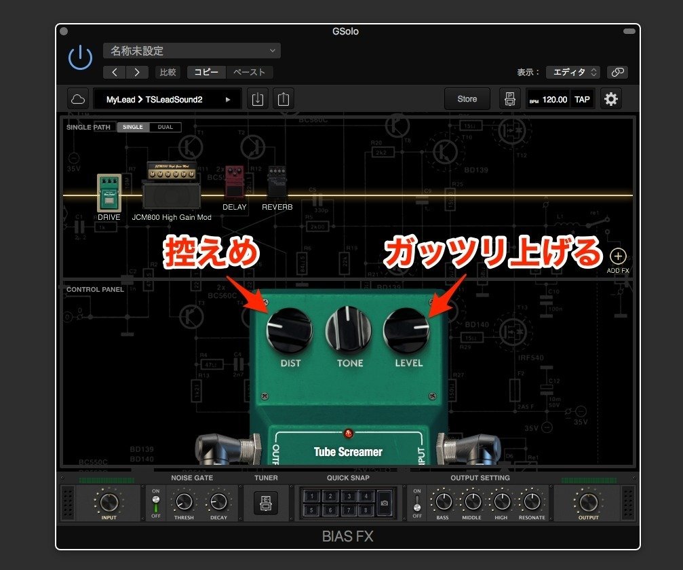Open the エディタ view dropdown
The height and width of the screenshot is (570, 683).
click(x=573, y=72)
